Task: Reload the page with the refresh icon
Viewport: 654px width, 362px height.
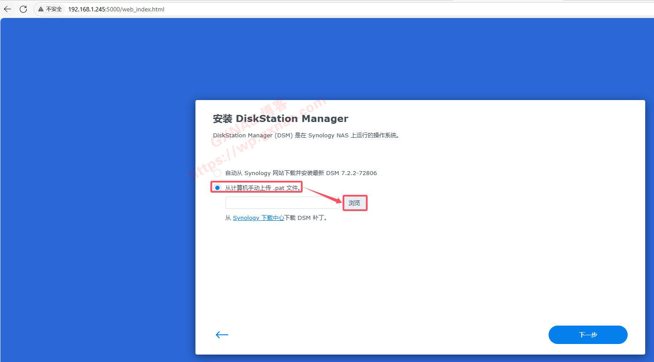Action: click(x=23, y=9)
